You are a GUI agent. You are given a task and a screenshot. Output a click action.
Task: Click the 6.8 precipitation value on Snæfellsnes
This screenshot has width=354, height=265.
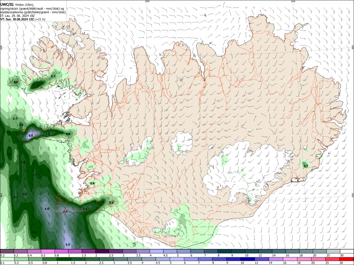click(x=31, y=136)
